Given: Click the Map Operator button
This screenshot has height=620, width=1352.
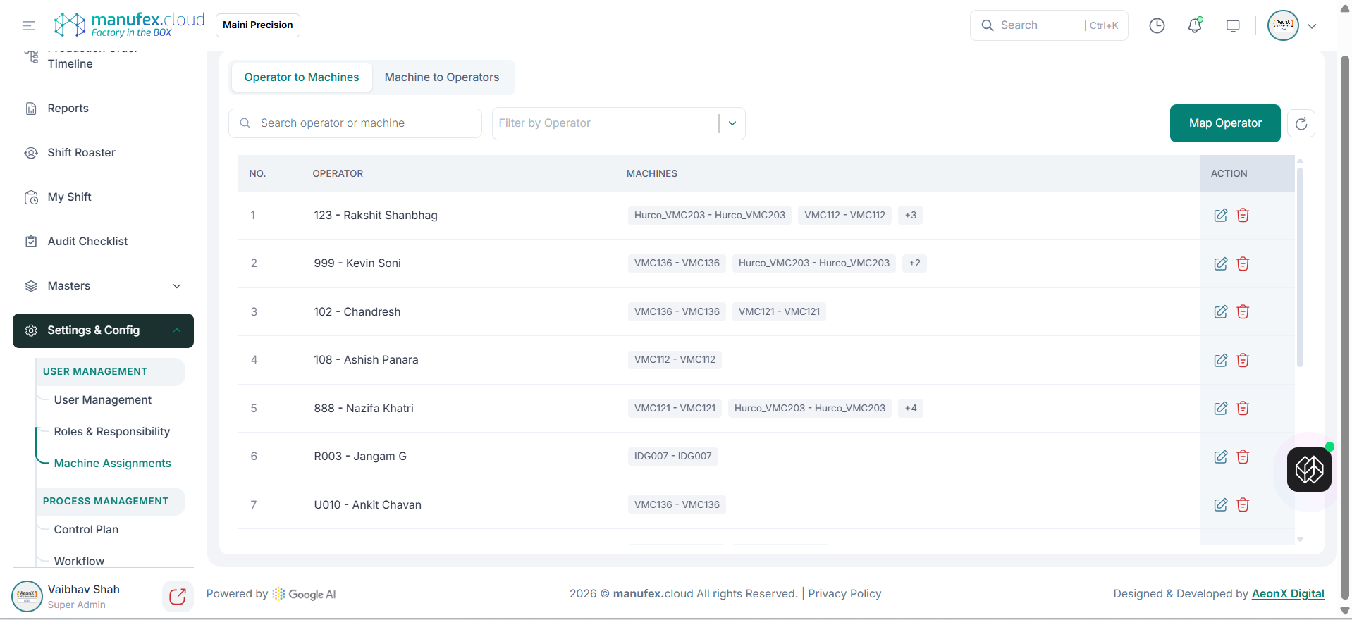Looking at the screenshot, I should pyautogui.click(x=1224, y=123).
